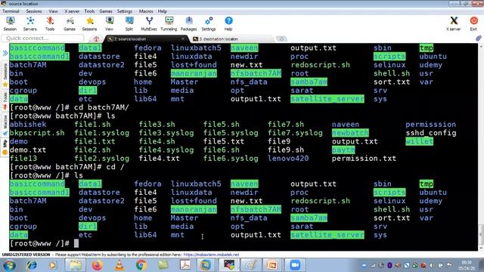
Task: Click bkpscript.sh in batch7AM listing
Action: [37, 133]
